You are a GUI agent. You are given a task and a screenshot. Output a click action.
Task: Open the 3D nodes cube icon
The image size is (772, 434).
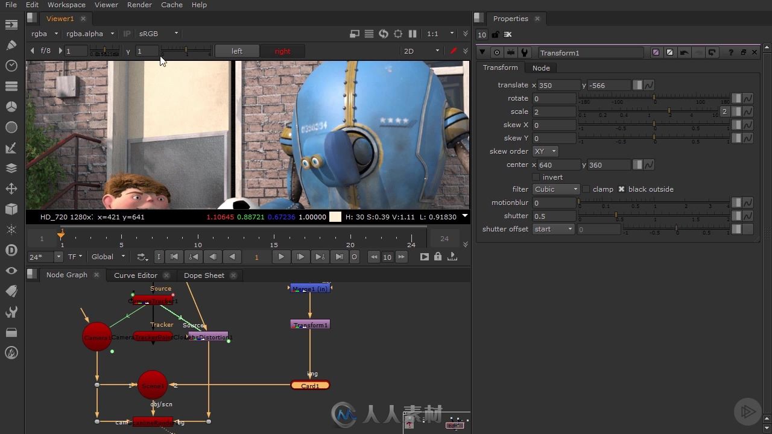[11, 209]
